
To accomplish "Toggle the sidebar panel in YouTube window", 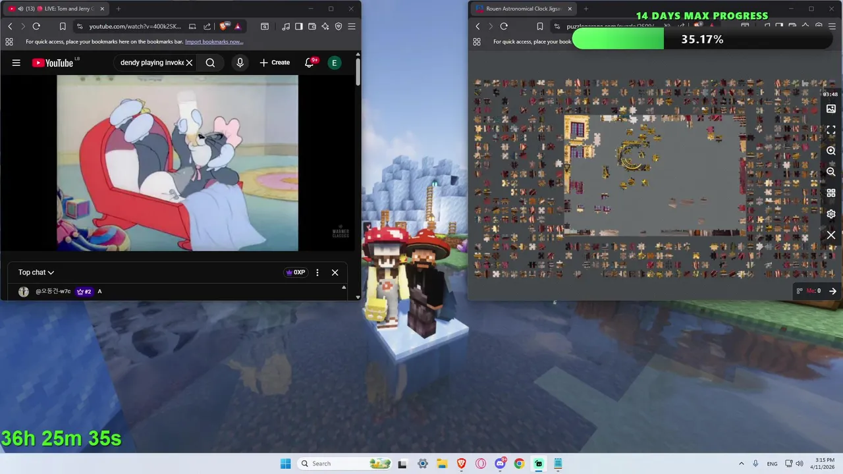I will click(299, 26).
